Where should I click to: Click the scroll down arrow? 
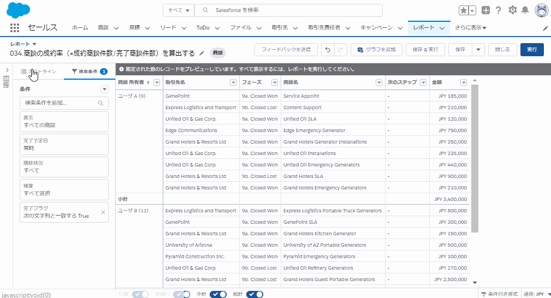coord(475,283)
